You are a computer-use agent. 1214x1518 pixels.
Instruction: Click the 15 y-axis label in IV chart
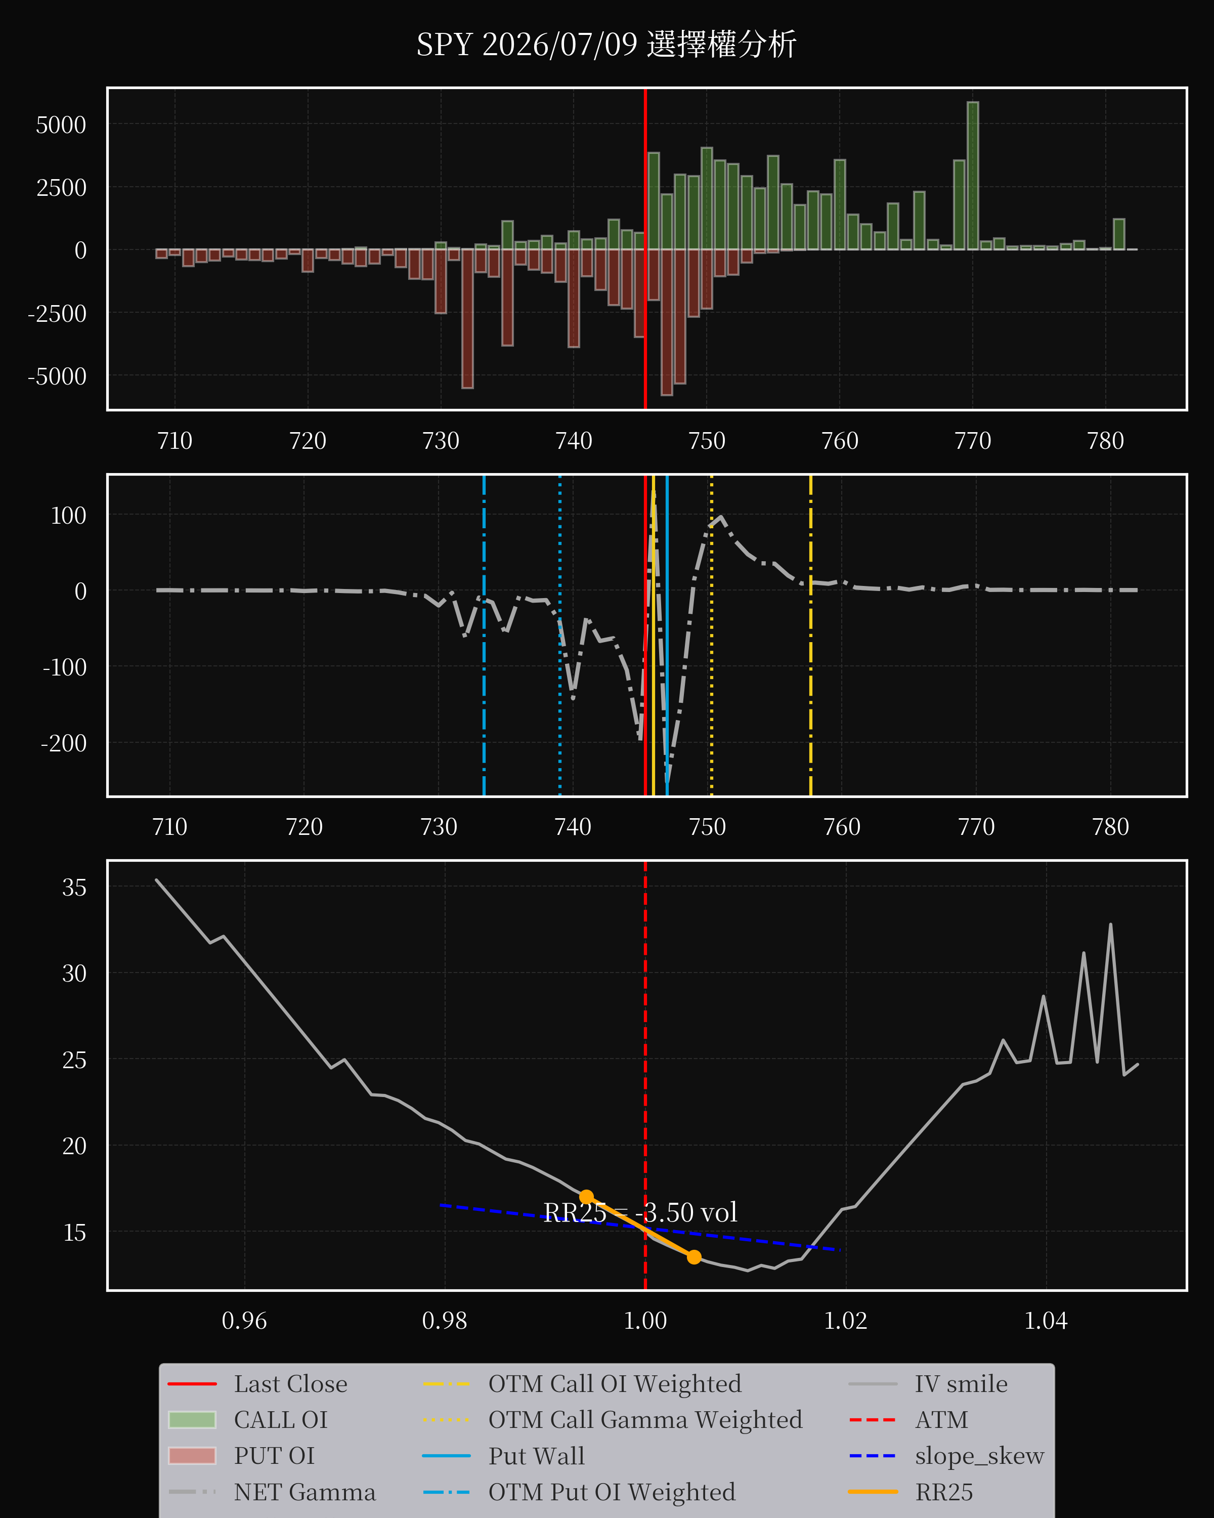[74, 1232]
